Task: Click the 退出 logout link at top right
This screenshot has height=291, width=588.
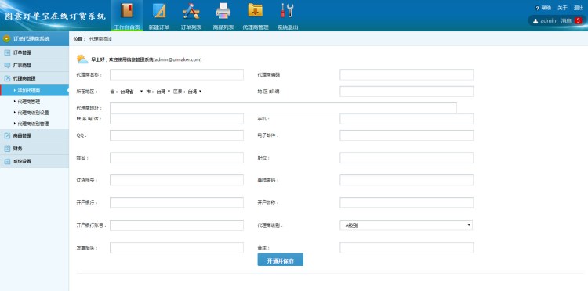Action: tap(579, 8)
